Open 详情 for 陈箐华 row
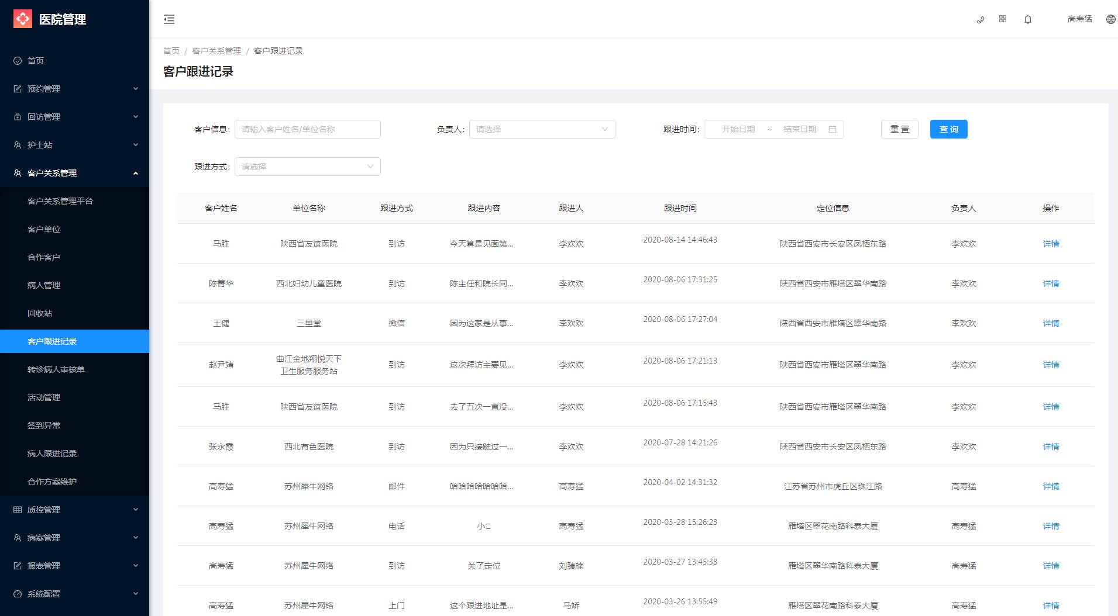The image size is (1118, 616). pyautogui.click(x=1051, y=283)
